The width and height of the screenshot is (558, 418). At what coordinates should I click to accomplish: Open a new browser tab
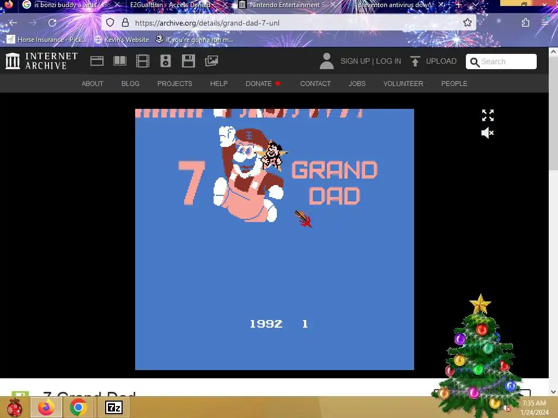point(458,4)
